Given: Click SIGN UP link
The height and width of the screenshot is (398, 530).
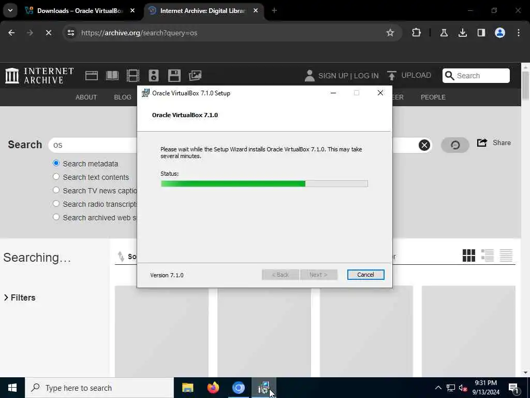Looking at the screenshot, I should [x=333, y=76].
